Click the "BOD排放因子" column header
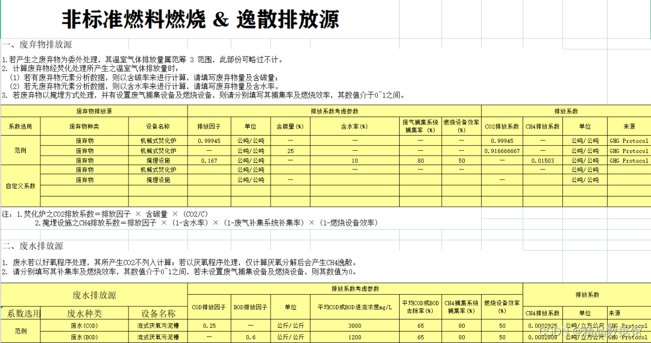The image size is (651, 343). pyautogui.click(x=250, y=307)
